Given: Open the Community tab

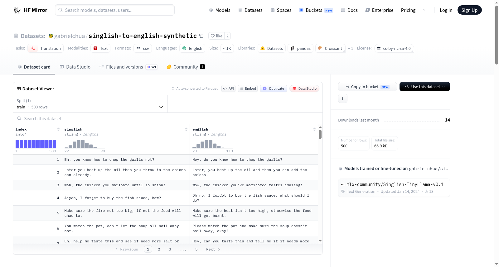Looking at the screenshot, I should [186, 67].
